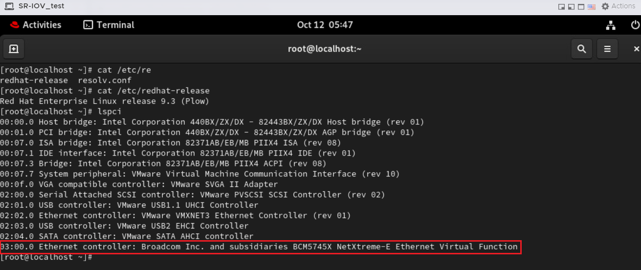Click the highlighted Broadcom Ethernet controller line
Image resolution: width=641 pixels, height=270 pixels.
259,247
